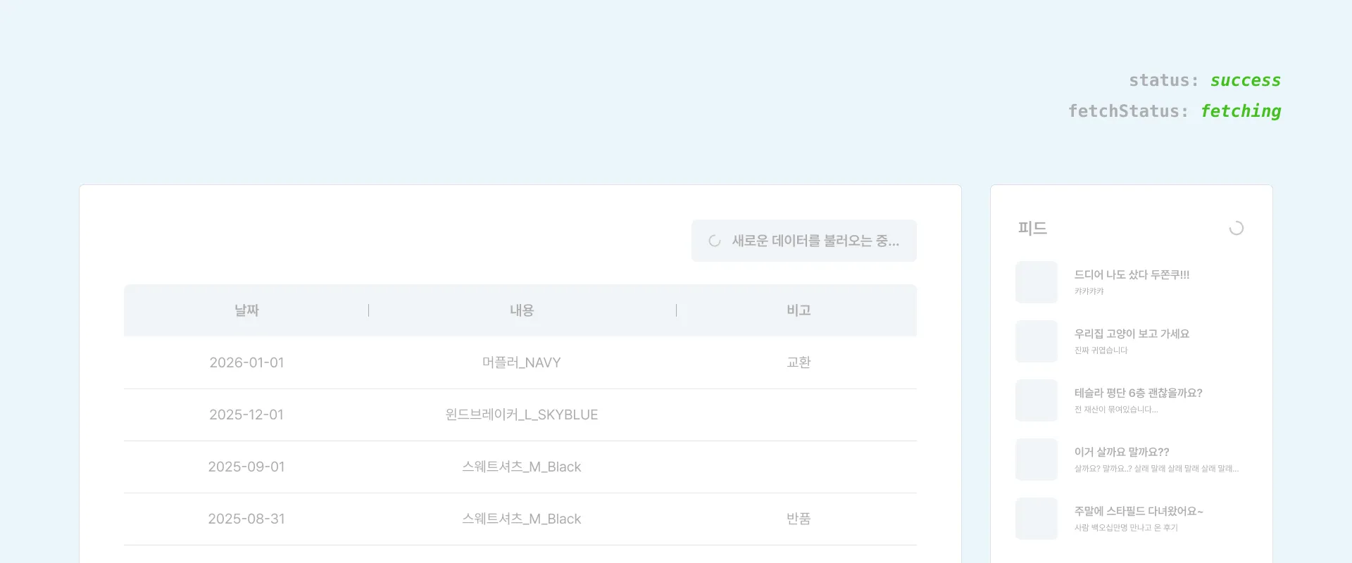Select the 윈드브레이커_L_SKYBLUE row
The width and height of the screenshot is (1352, 563).
click(521, 415)
